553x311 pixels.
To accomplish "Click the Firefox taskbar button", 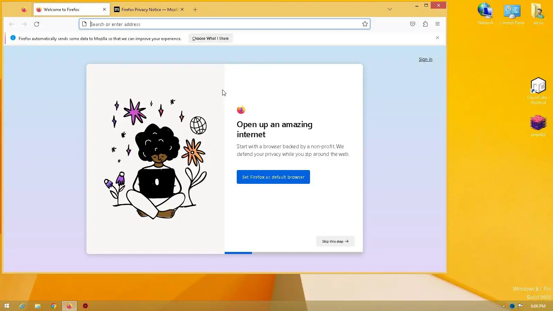I will click(69, 306).
